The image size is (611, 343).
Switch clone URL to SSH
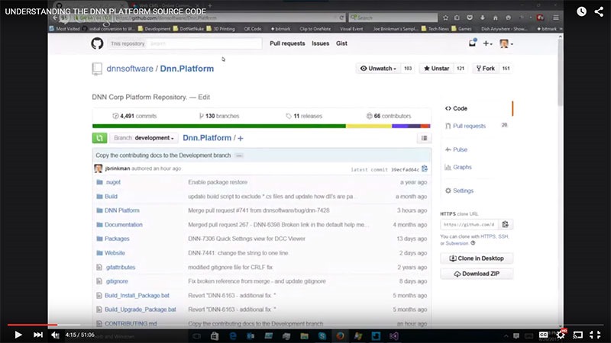(503, 236)
